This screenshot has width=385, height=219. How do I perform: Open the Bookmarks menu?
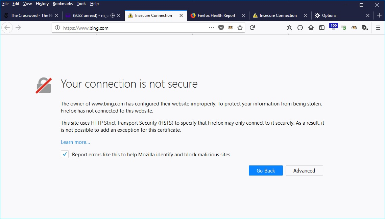(63, 4)
